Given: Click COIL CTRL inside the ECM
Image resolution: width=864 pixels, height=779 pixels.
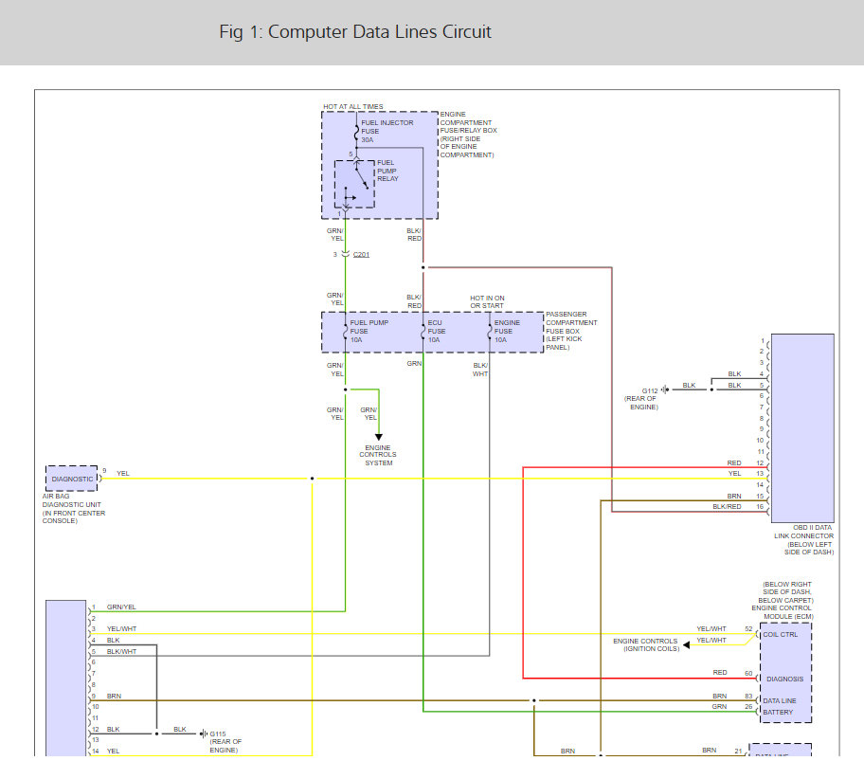Looking at the screenshot, I should click(x=781, y=635).
